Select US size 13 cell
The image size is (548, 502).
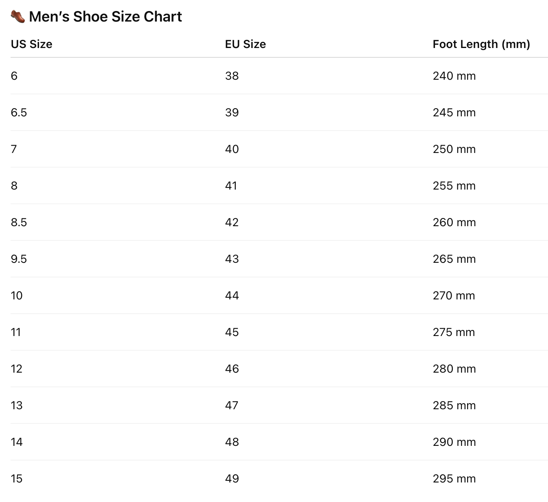tap(17, 405)
